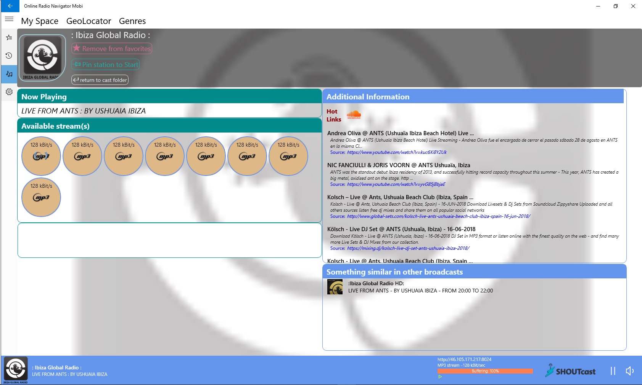
Task: Select the ':Ibiza Global Radio HD:' similar broadcast title
Action: [376, 283]
